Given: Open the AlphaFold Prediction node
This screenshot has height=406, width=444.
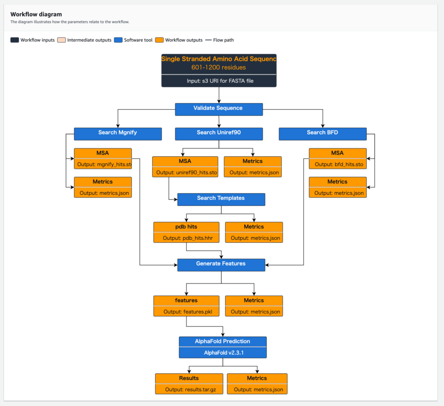Looking at the screenshot, I should pos(222,341).
